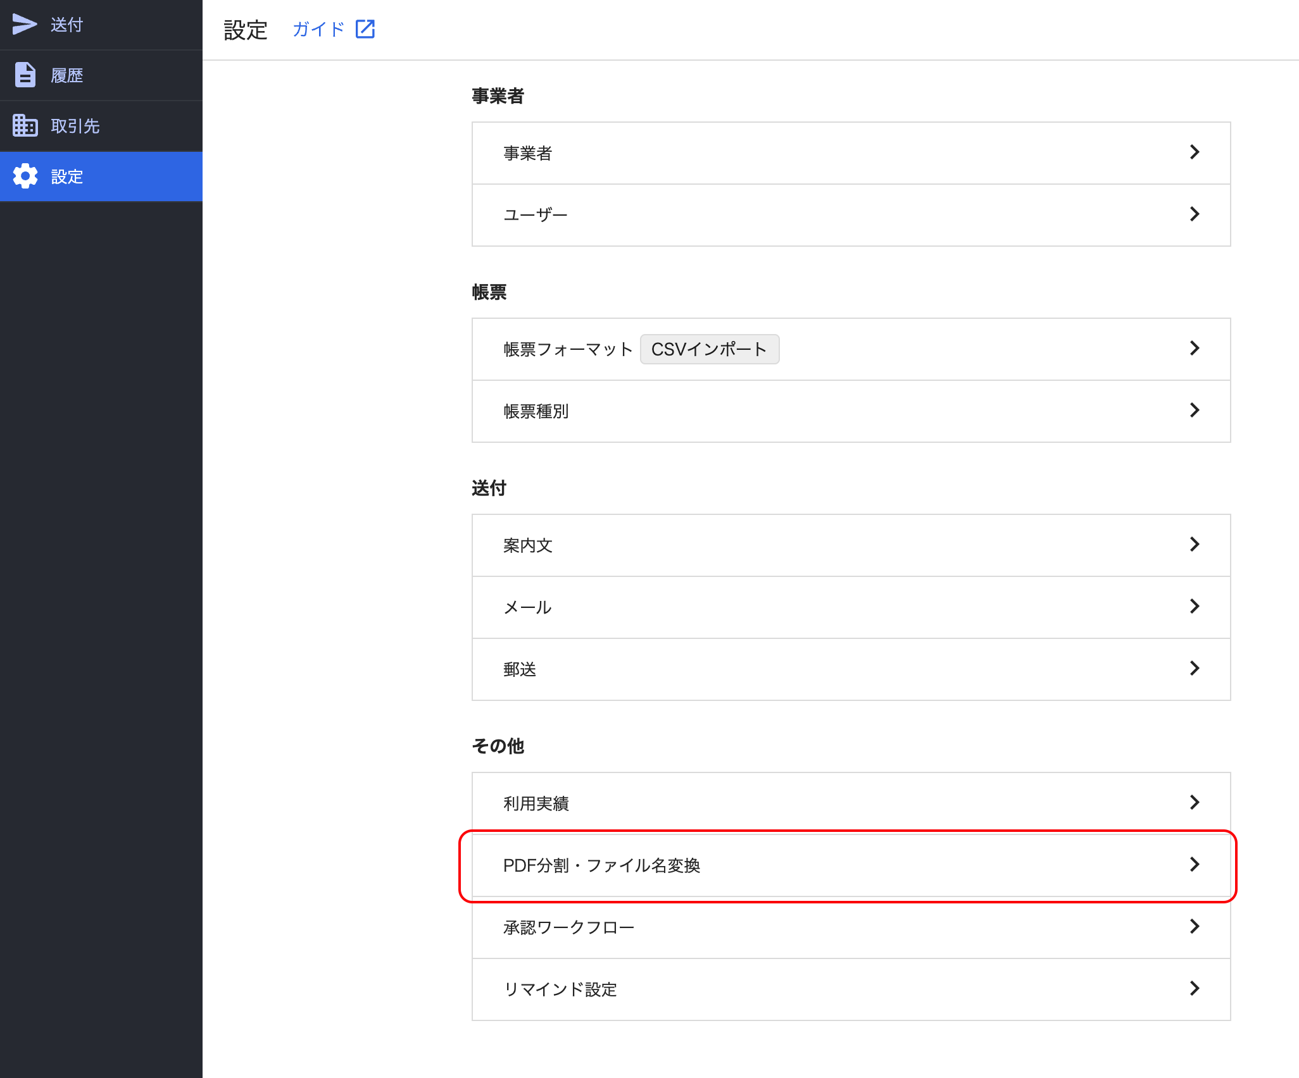Expand the メール settings row arrow
The height and width of the screenshot is (1078, 1299).
point(1194,607)
